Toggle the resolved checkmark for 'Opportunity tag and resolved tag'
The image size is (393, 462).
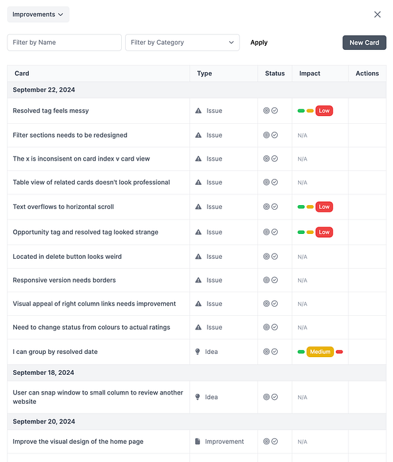click(x=274, y=232)
